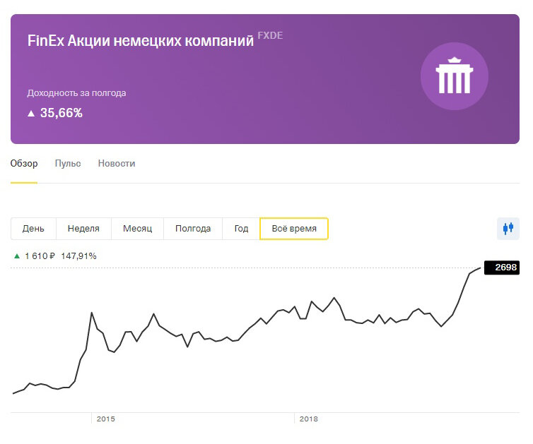
Task: Click the 2698 current price label
Action: [506, 268]
